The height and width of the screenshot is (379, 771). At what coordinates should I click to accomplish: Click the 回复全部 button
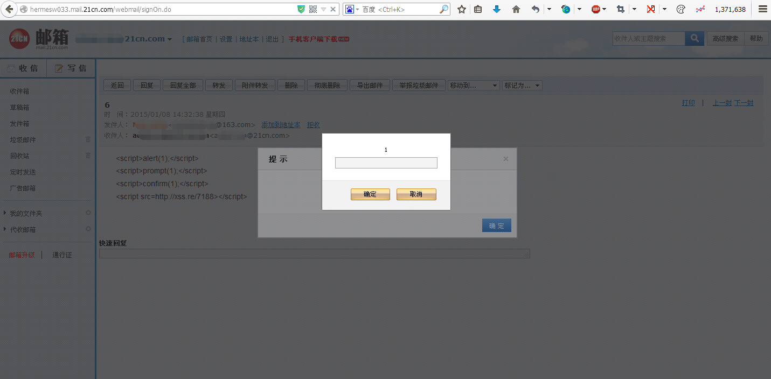pyautogui.click(x=183, y=86)
